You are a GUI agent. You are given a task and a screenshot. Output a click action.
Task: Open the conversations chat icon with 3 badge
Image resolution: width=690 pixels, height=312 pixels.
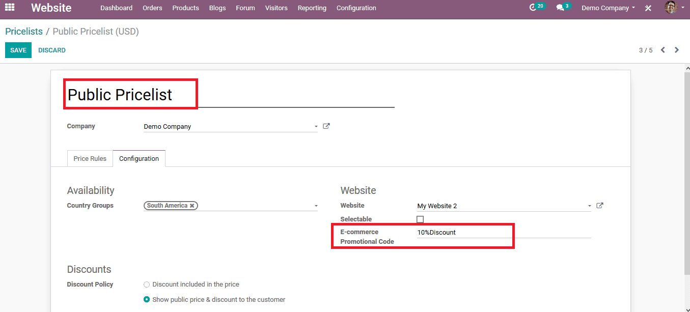(563, 8)
